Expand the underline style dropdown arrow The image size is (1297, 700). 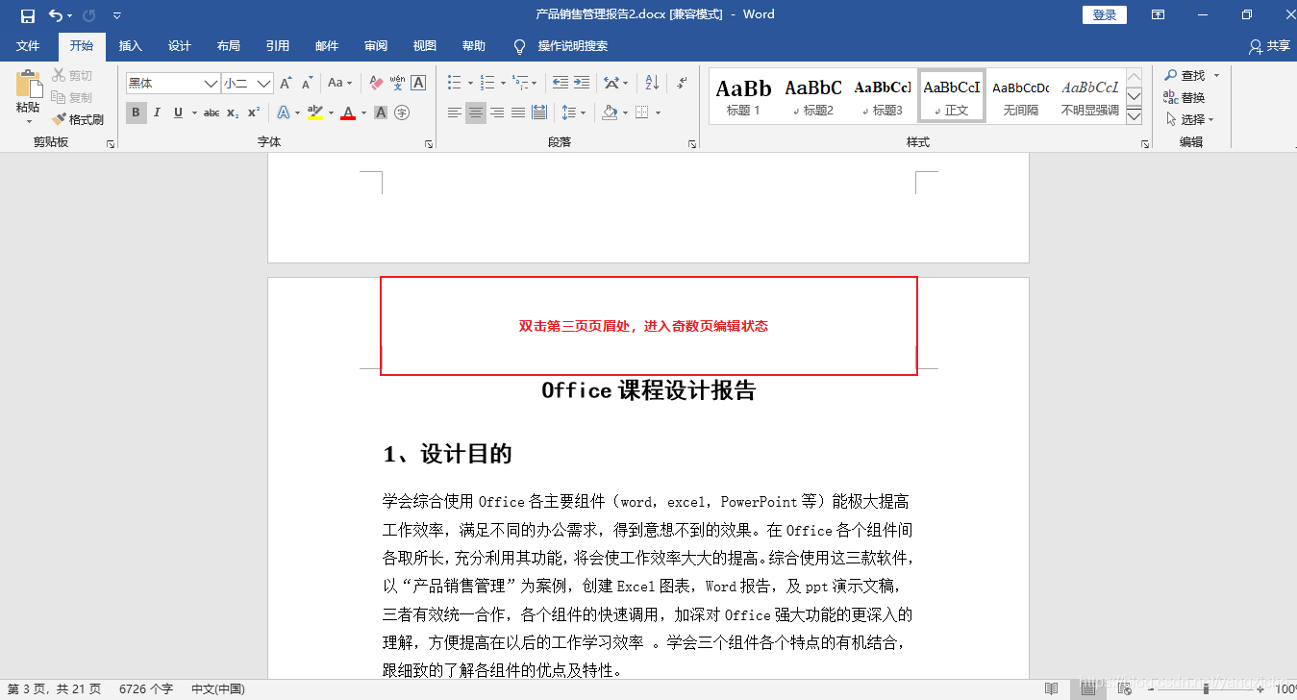point(193,112)
